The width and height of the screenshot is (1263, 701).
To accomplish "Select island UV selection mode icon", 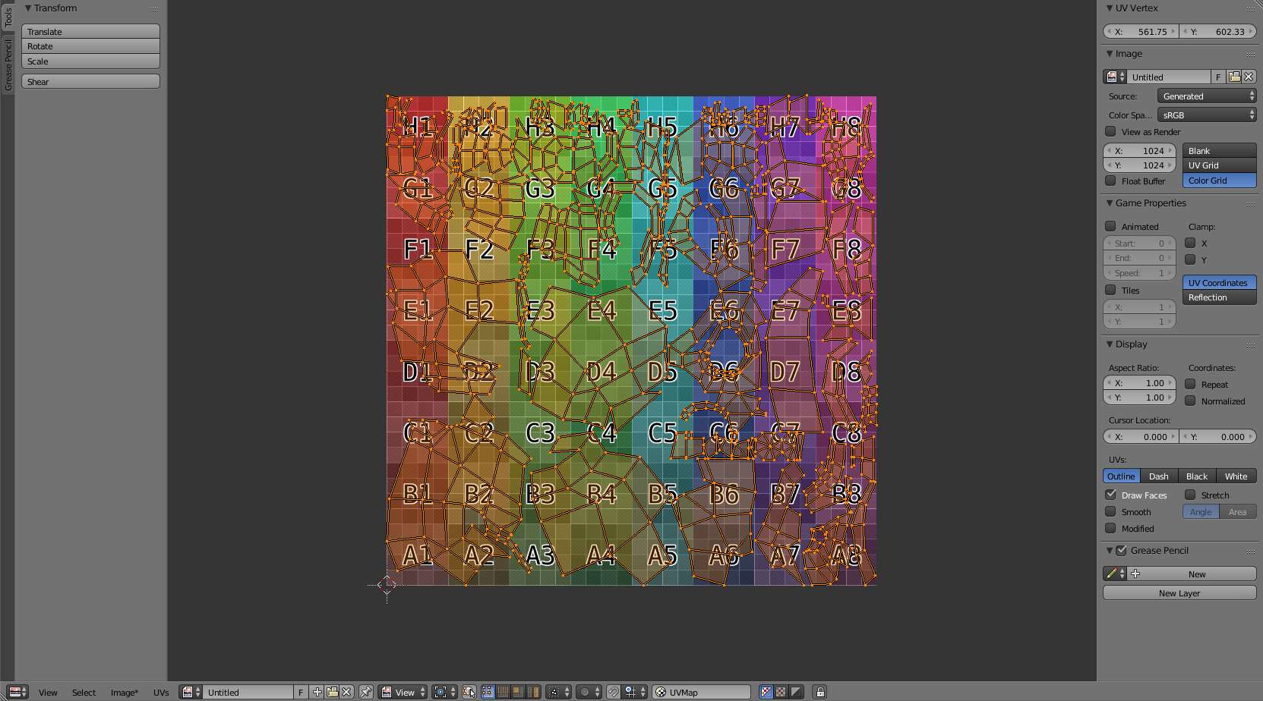I will [533, 692].
